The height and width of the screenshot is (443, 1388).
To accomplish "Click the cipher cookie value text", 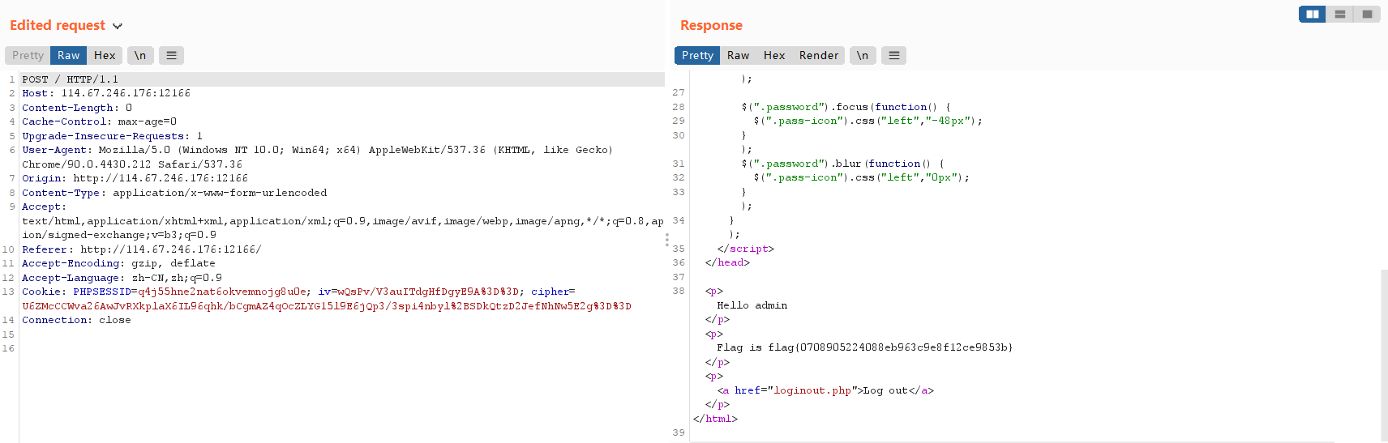I will coord(326,306).
